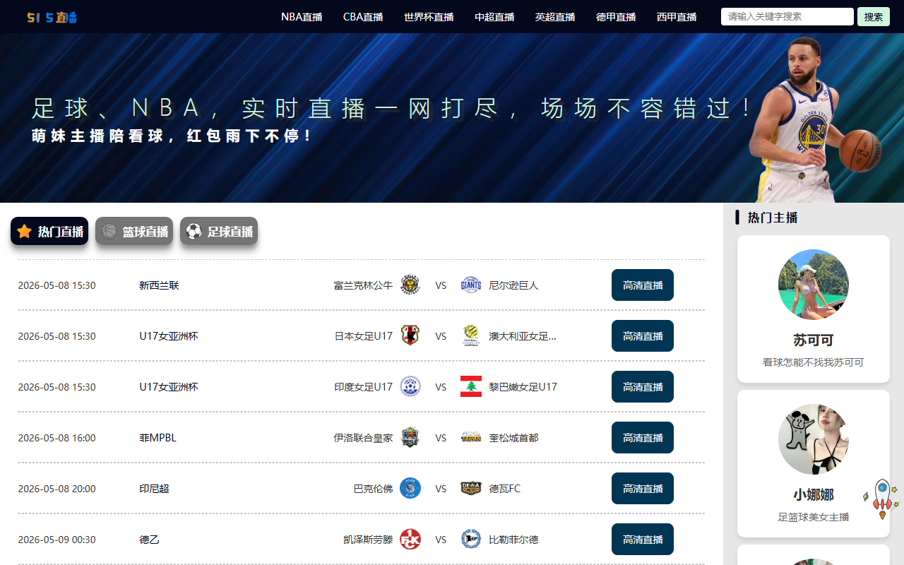Click the tagline 足篮球美女主播
Image resolution: width=904 pixels, height=565 pixels.
[x=814, y=517]
